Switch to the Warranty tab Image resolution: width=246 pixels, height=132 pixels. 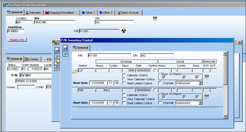click(x=33, y=13)
